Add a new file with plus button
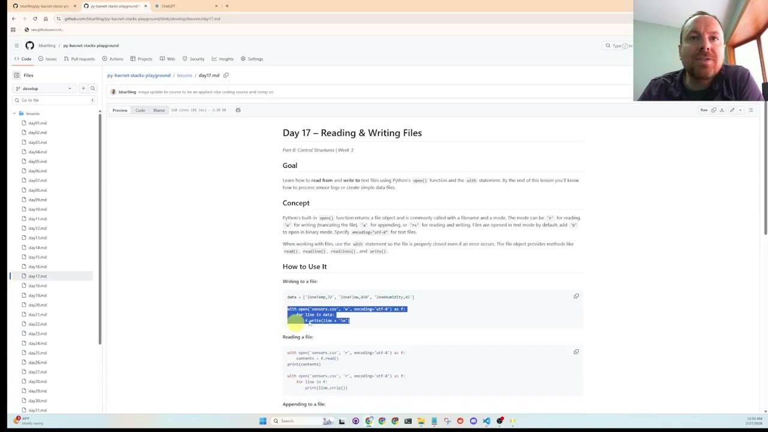Viewport: 768px width, 432px height. (83, 88)
